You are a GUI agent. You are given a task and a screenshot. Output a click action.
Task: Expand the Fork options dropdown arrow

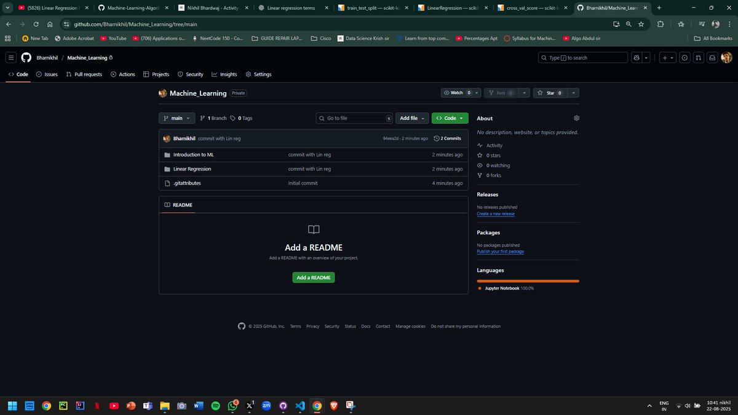[524, 93]
